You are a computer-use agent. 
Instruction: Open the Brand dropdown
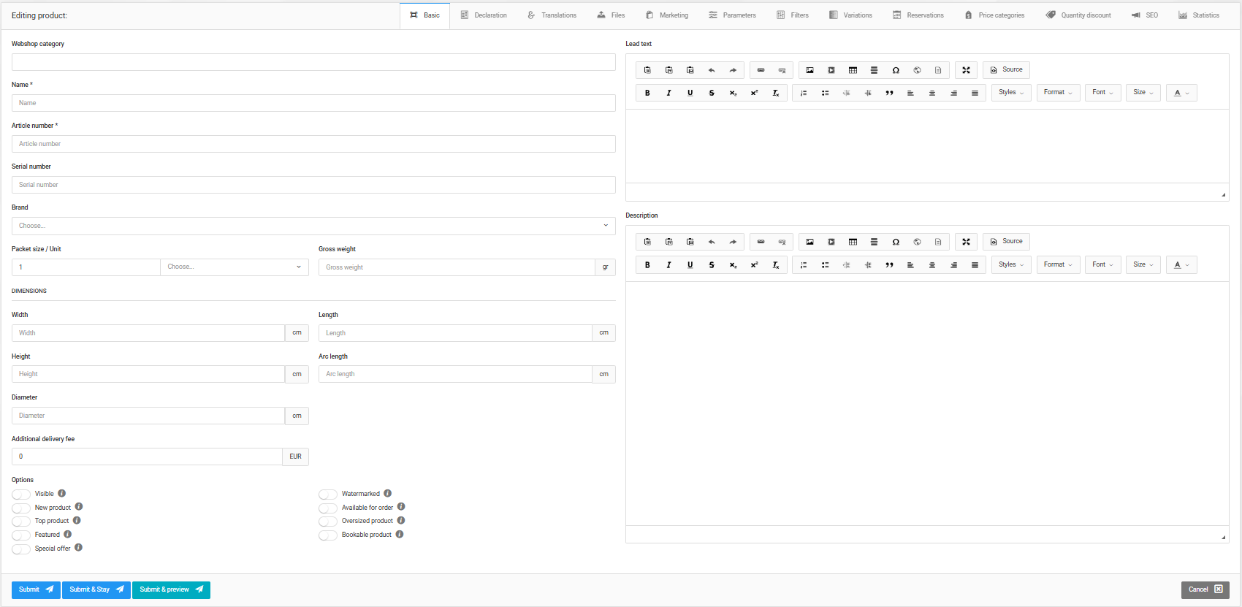click(313, 226)
